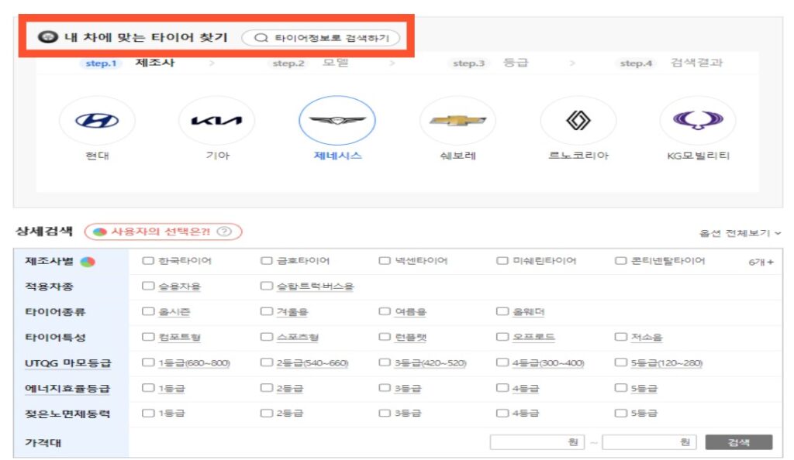
Task: Tick the 올시즌 tire type checkbox
Action: pos(148,311)
